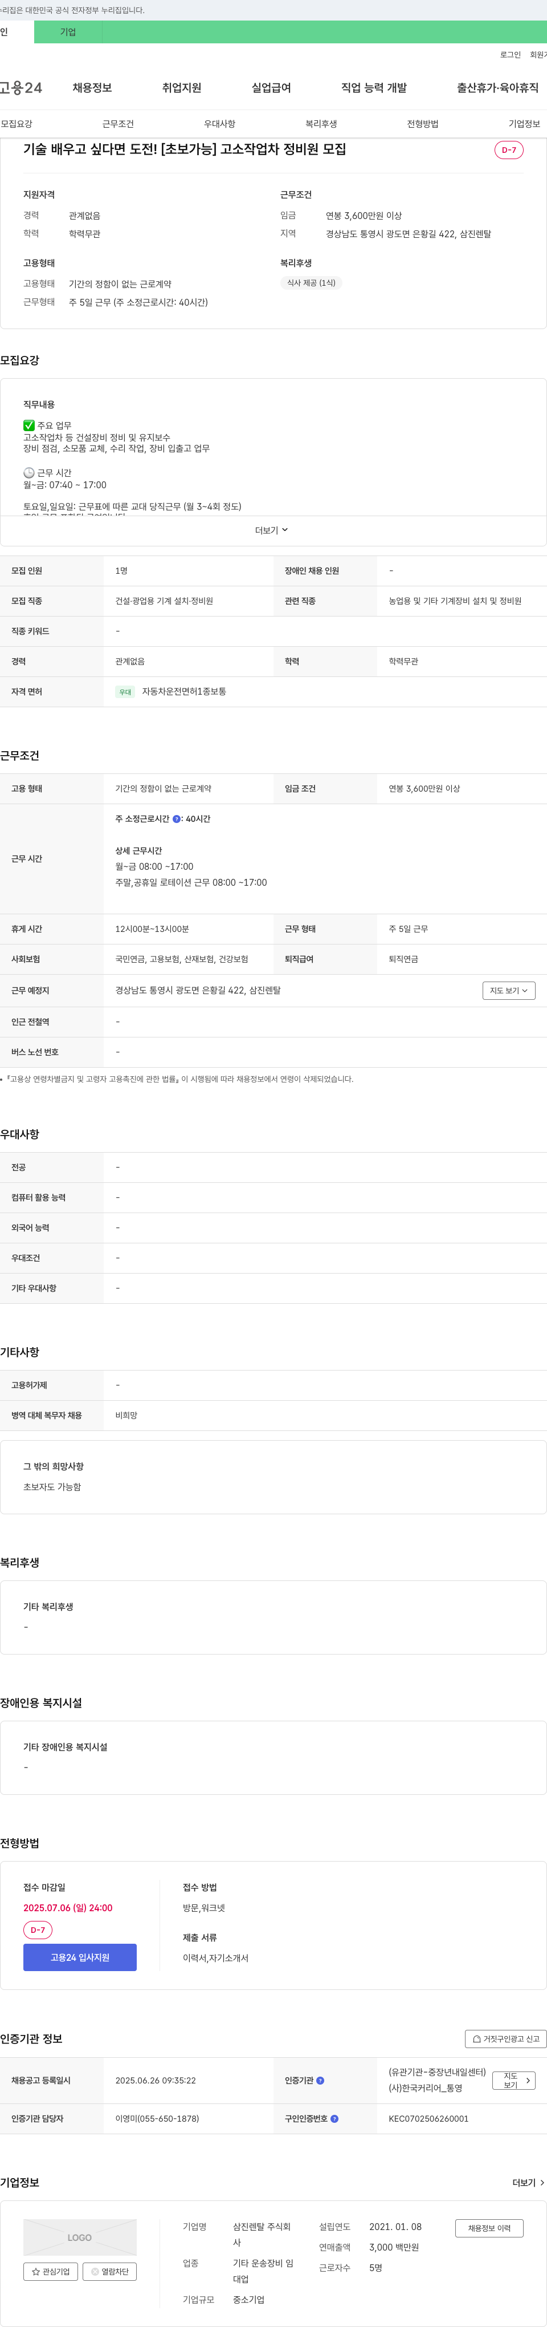Viewport: 547px width, 2327px height.
Task: Click the deadline 2025.07.06 (일) 24:00
Action: 68,1908
